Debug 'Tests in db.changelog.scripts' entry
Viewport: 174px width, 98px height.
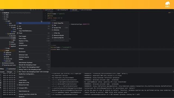click(33, 69)
